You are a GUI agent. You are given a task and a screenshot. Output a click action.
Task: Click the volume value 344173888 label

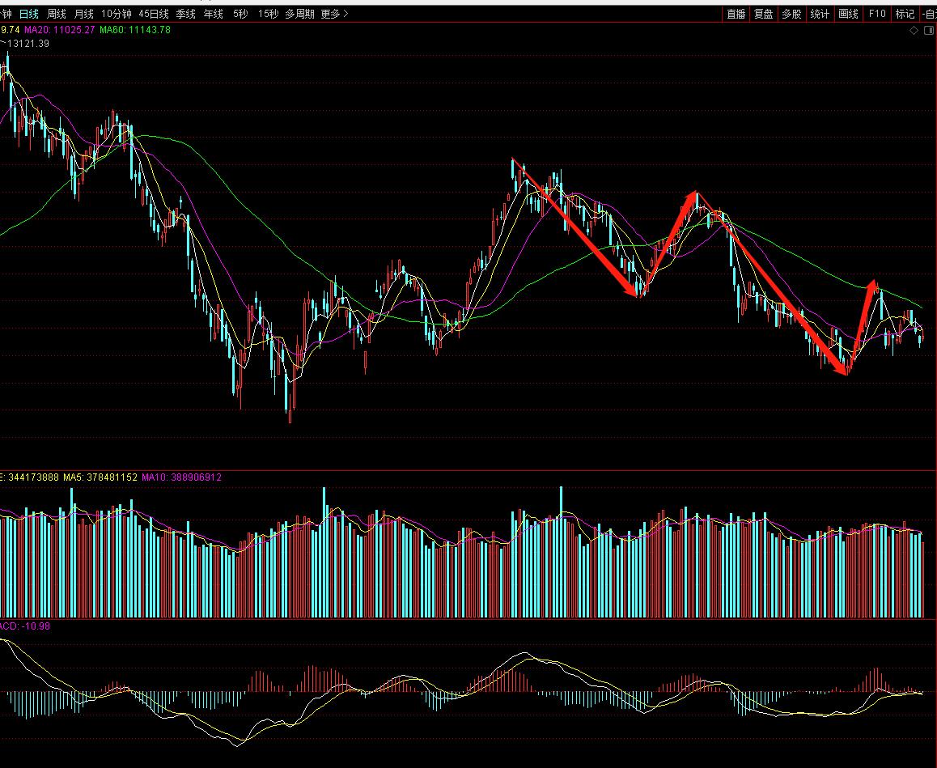tap(33, 477)
